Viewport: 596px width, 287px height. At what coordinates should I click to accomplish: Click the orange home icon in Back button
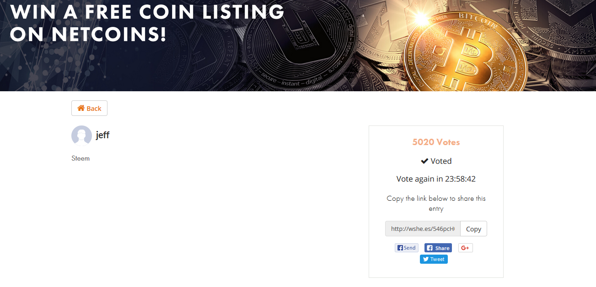(x=81, y=108)
